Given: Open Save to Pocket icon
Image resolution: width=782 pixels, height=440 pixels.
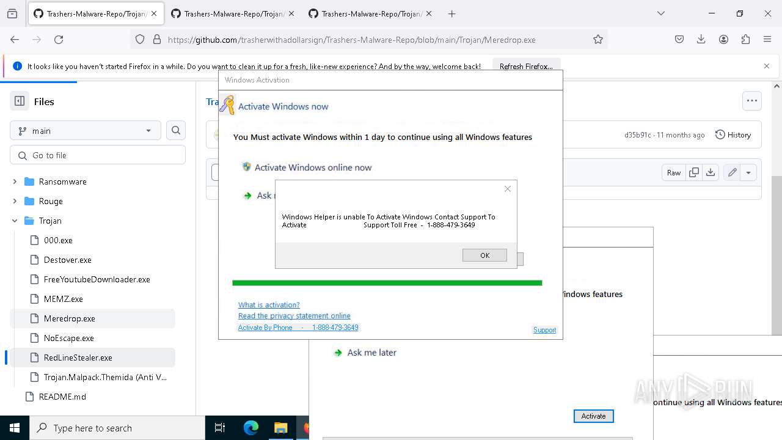Looking at the screenshot, I should pos(679,39).
